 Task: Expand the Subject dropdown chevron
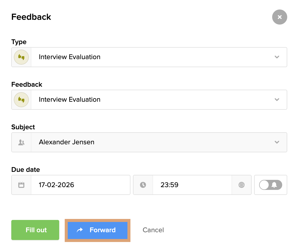click(277, 142)
